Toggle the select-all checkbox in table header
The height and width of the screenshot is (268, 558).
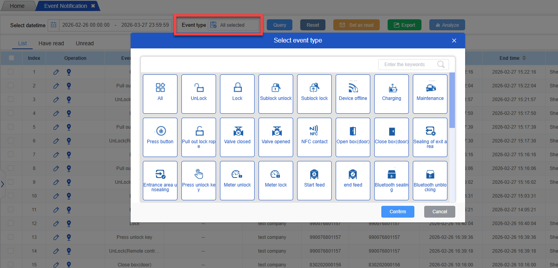tap(11, 58)
